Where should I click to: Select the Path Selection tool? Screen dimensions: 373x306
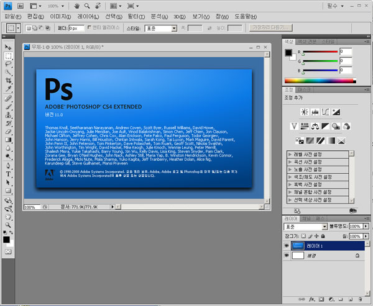coord(8,182)
